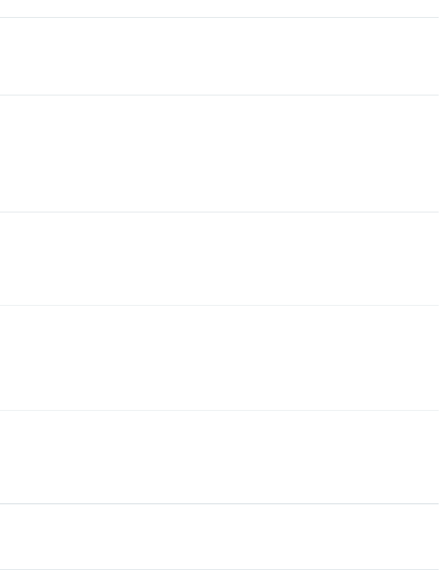
Task: Click the topmost horizontal divider line
Action: [219, 18]
